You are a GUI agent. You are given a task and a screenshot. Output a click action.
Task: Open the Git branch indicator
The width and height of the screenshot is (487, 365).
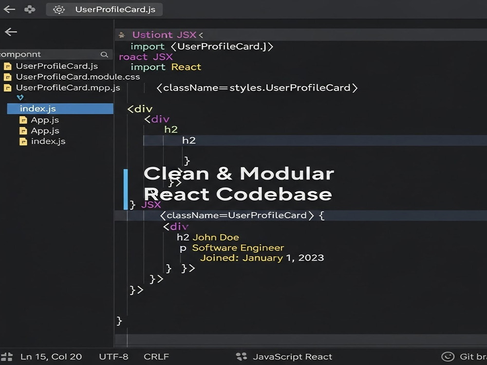coord(473,357)
